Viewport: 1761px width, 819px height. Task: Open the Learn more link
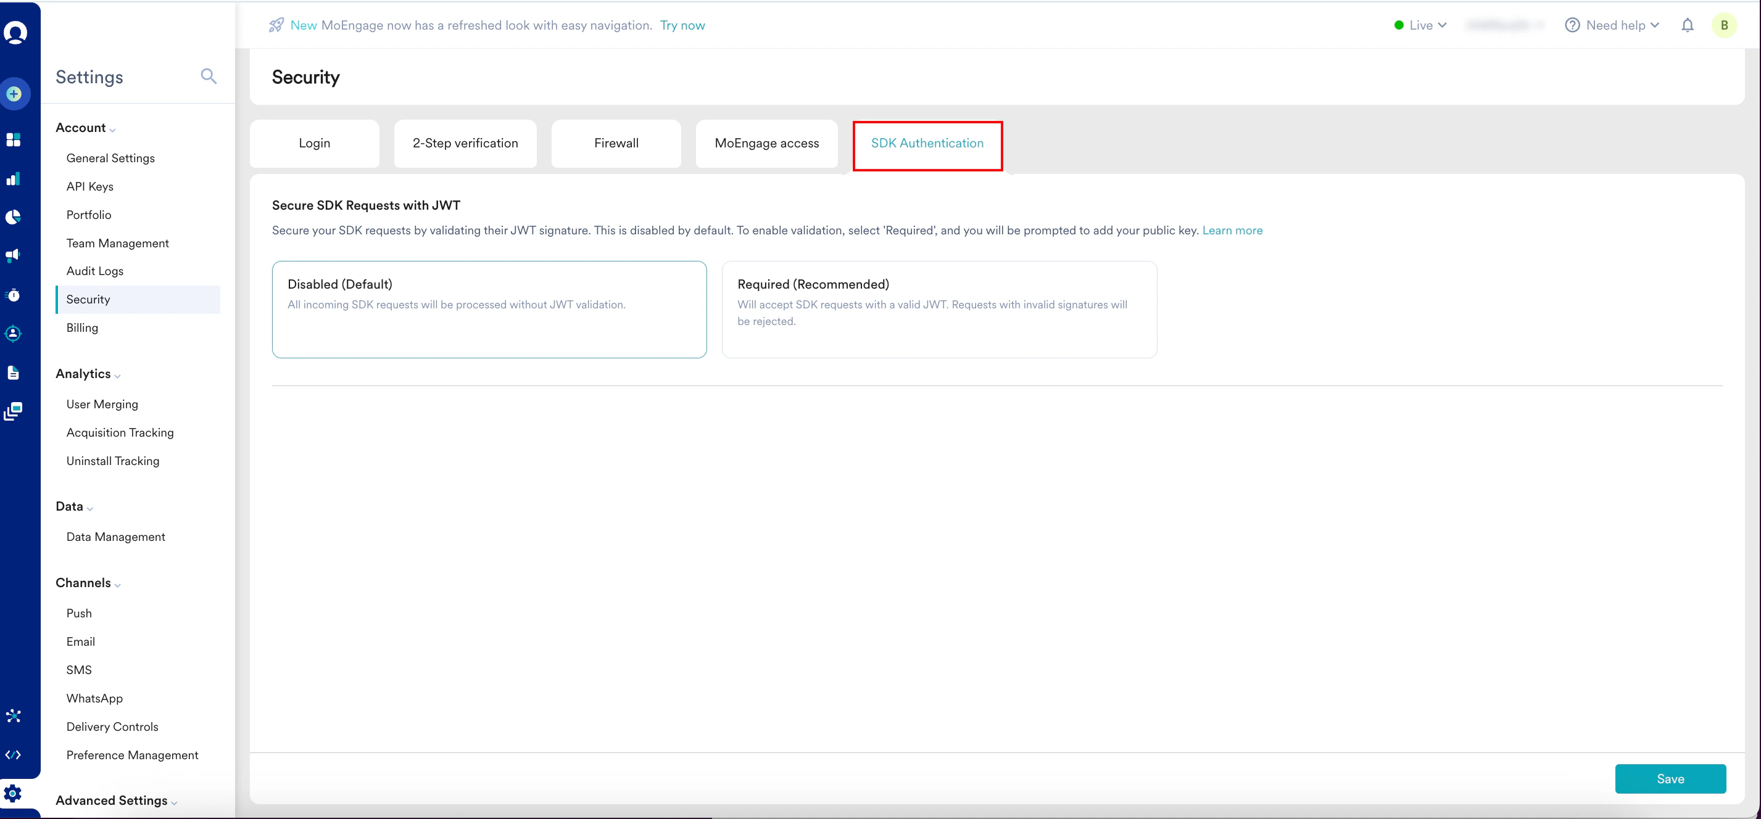[x=1232, y=230]
